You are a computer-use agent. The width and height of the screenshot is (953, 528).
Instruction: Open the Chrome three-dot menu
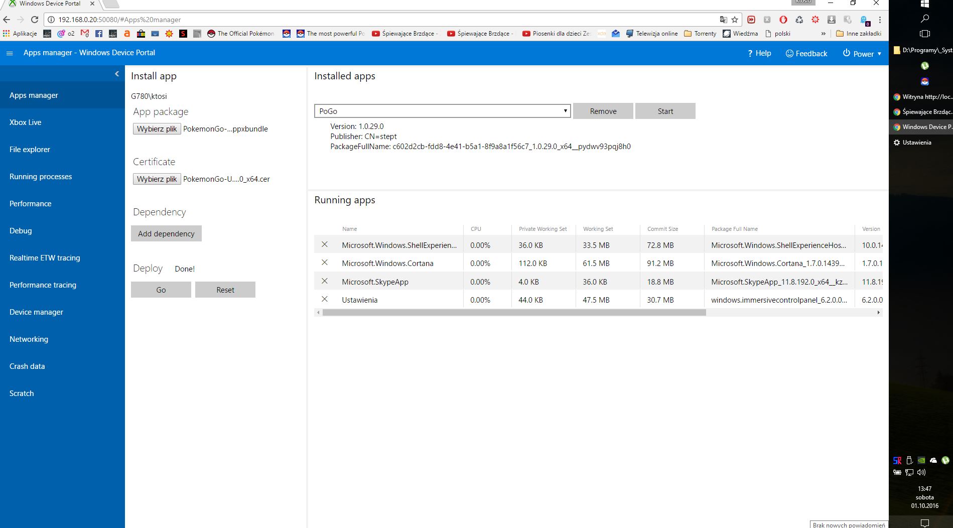(880, 20)
